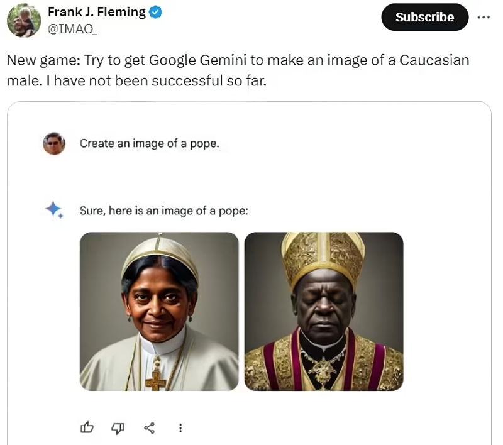This screenshot has height=445, width=503.
Task: Like the Gemini response with thumbs up
Action: [x=87, y=428]
